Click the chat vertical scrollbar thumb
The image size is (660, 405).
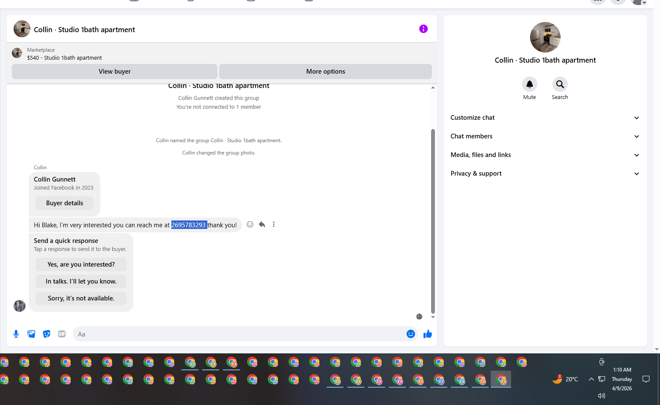click(433, 221)
